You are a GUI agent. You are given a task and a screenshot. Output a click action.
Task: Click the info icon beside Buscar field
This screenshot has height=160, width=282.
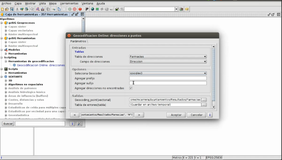[72, 124]
